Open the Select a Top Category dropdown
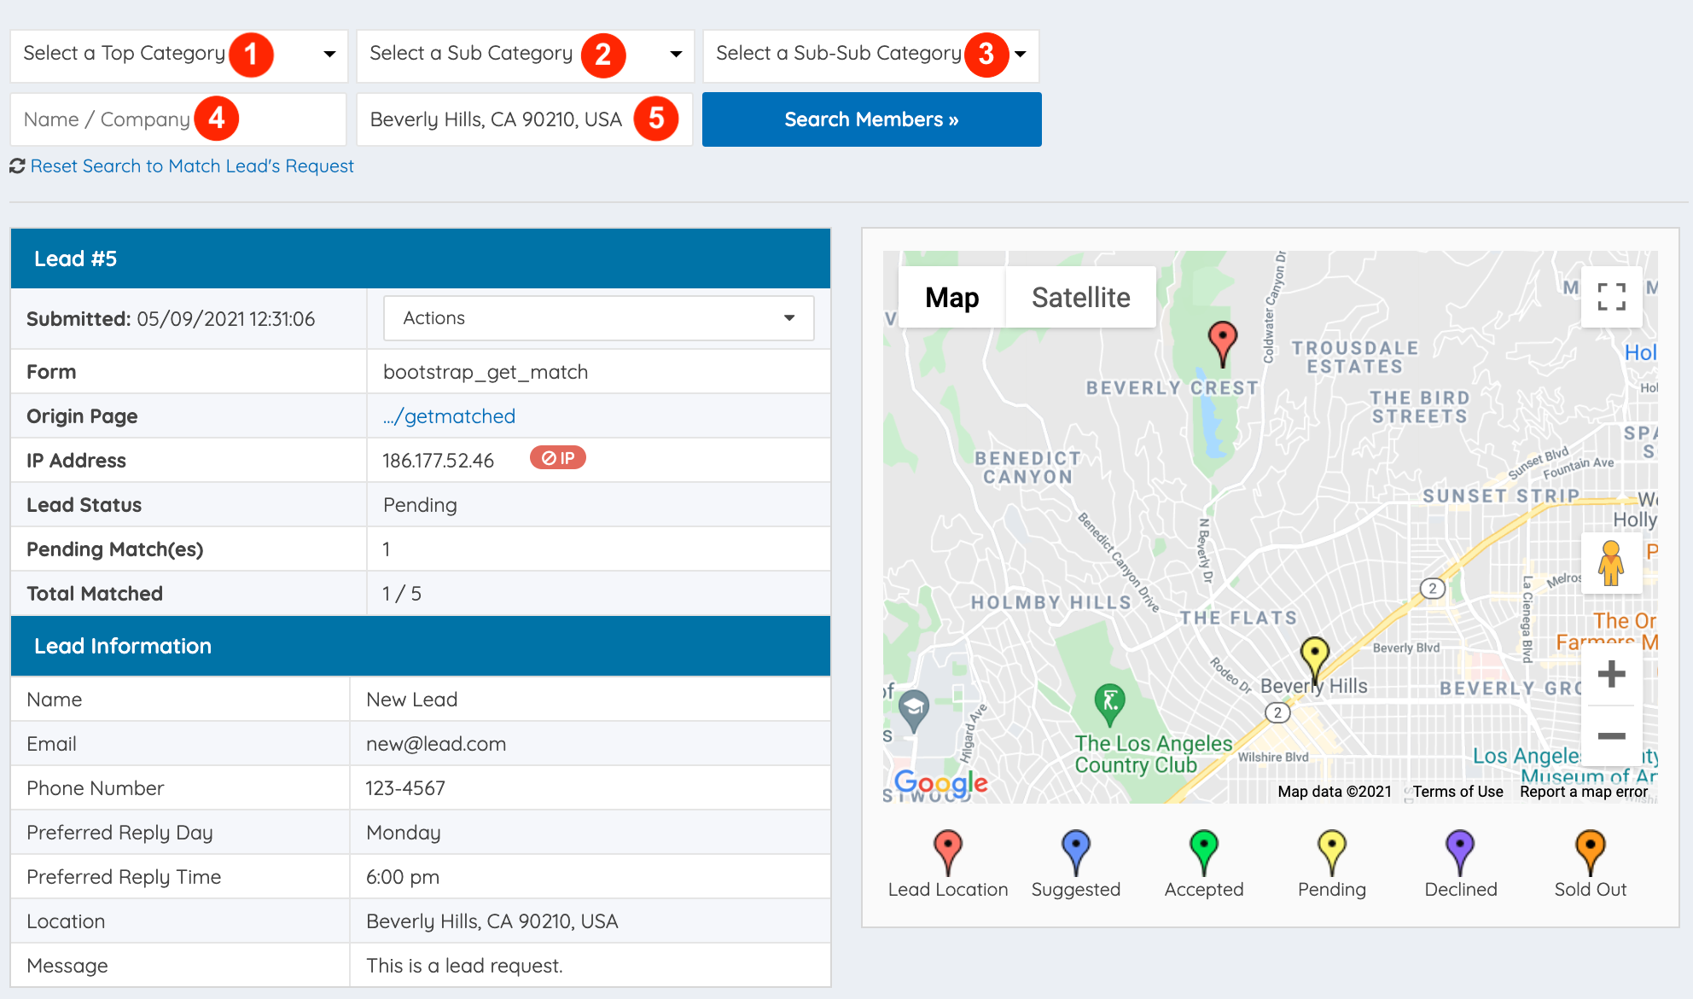Viewport: 1693px width, 999px height. [178, 55]
